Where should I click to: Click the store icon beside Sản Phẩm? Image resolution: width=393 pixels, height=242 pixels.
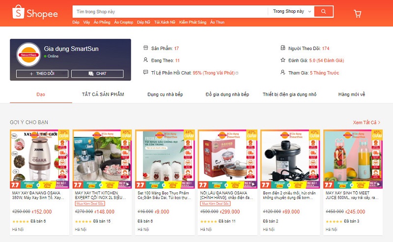pos(145,48)
